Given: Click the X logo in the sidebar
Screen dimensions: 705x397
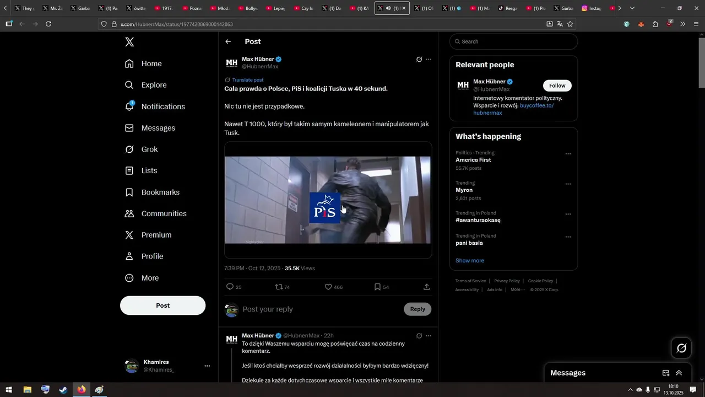Looking at the screenshot, I should pyautogui.click(x=129, y=42).
